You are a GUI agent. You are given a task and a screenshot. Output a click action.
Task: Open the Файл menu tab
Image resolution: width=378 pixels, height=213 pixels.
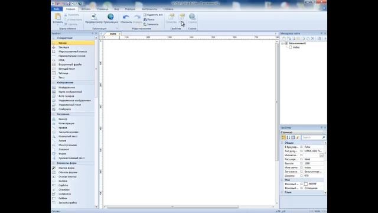57,9
